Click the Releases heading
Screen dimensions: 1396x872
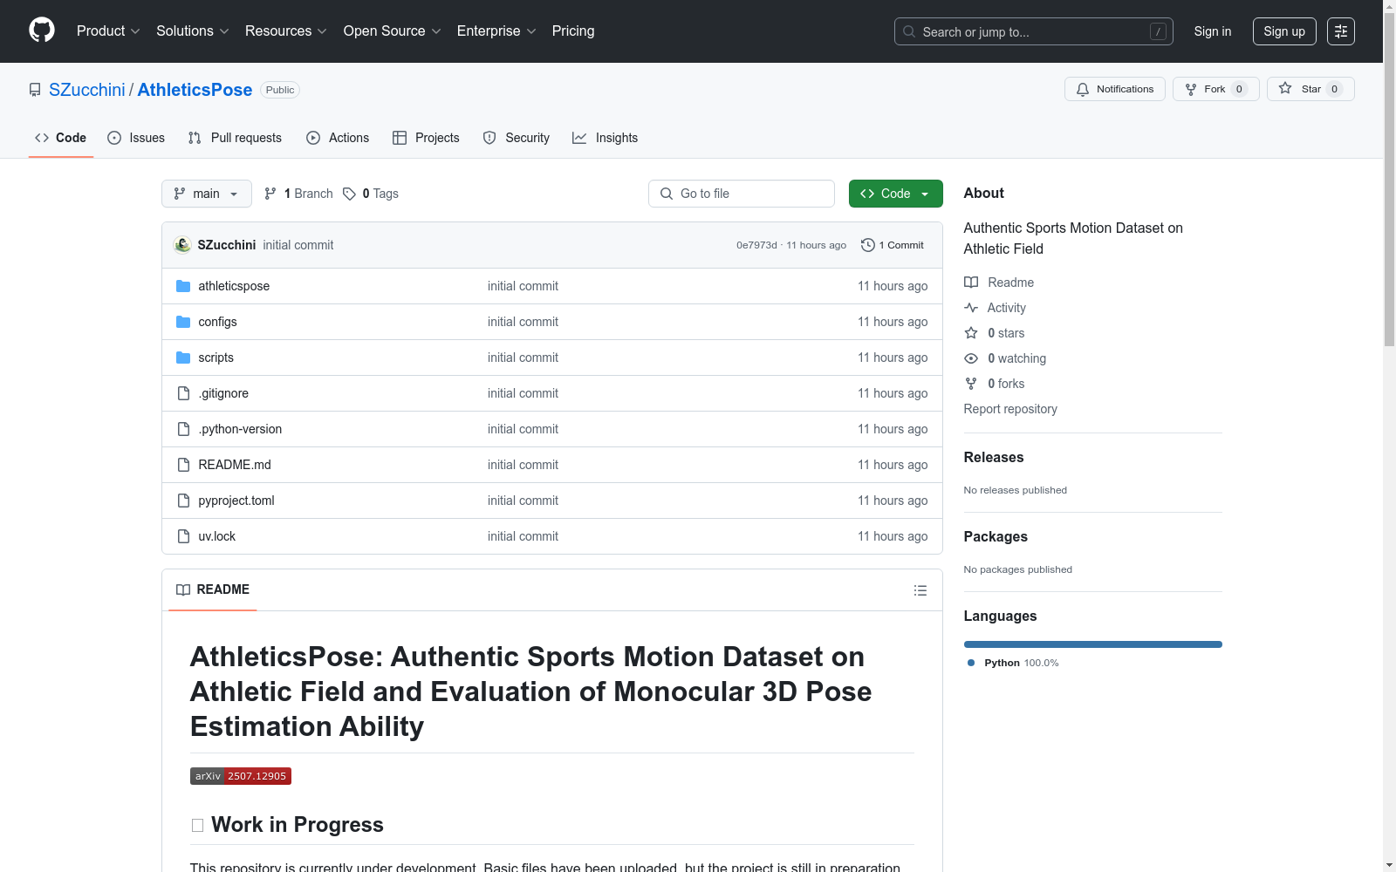point(994,457)
